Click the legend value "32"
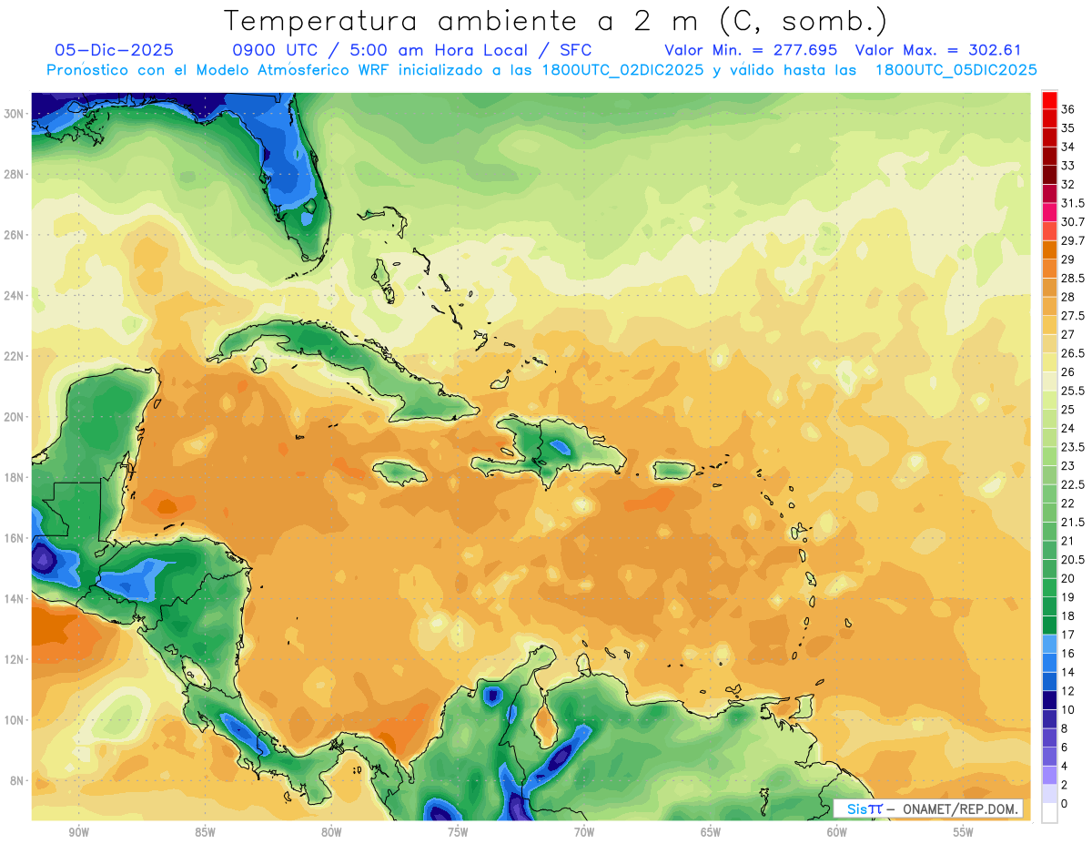The image size is (1092, 844). tap(1068, 185)
